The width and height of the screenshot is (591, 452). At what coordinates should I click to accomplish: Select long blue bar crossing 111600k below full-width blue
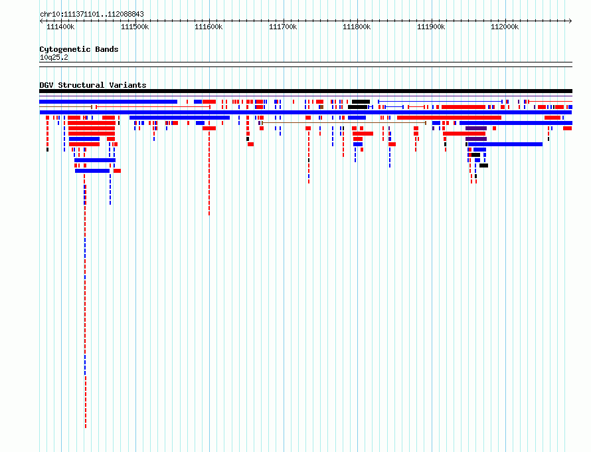(x=179, y=118)
